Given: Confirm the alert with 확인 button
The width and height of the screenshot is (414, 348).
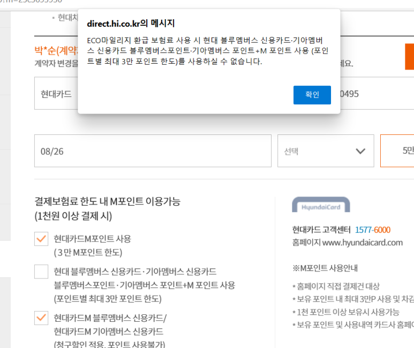Looking at the screenshot, I should point(312,95).
